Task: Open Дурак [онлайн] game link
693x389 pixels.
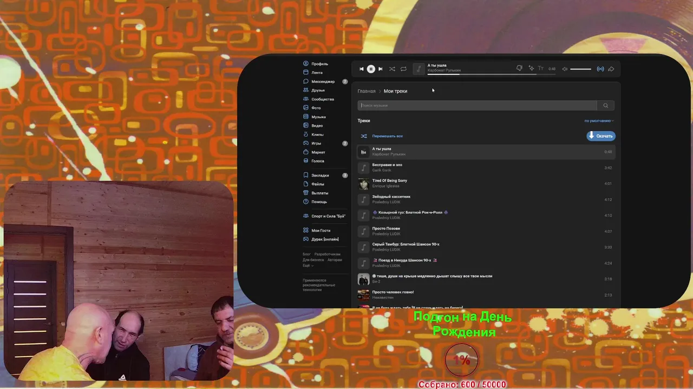Action: [325, 239]
